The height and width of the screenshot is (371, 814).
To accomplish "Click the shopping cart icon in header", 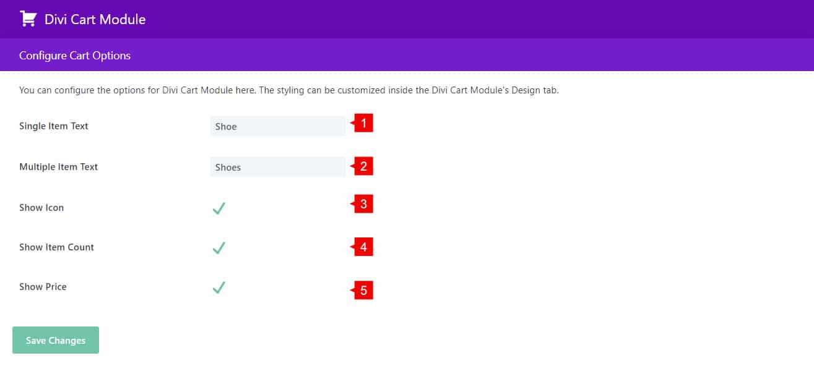I will (x=28, y=19).
